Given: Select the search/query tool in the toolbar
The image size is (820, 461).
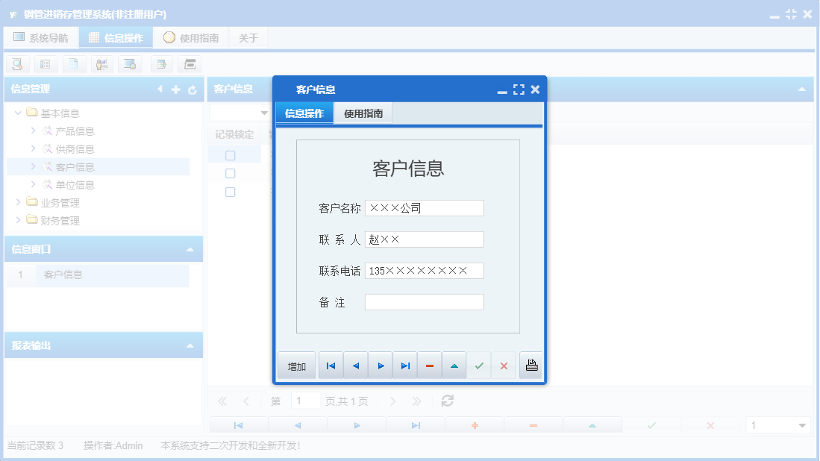Looking at the screenshot, I should pyautogui.click(x=17, y=64).
